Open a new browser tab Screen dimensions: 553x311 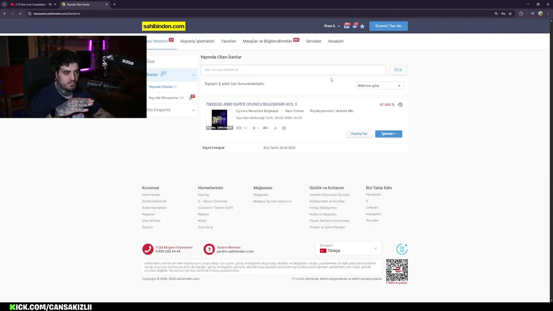click(x=114, y=4)
